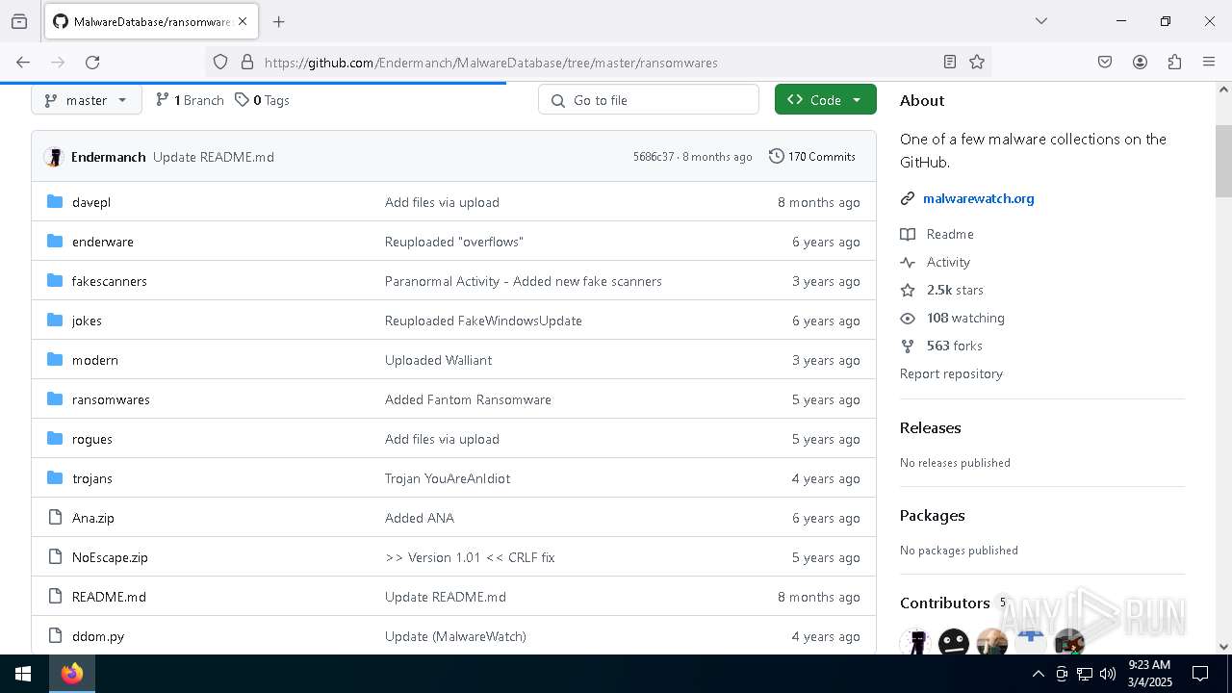The height and width of the screenshot is (693, 1232).
Task: Open the Windows Start menu
Action: coord(23,674)
